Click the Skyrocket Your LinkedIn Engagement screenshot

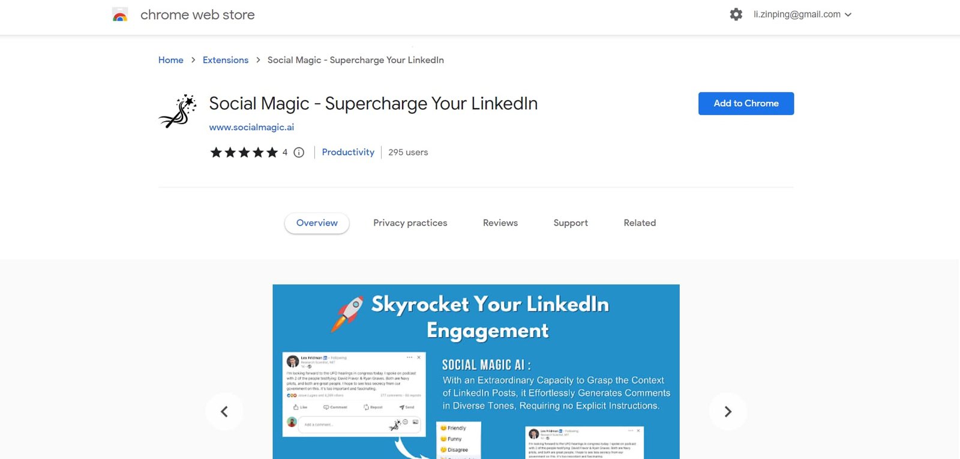point(476,384)
